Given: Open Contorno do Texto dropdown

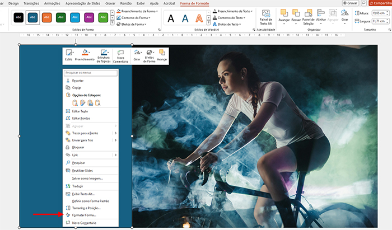Looking at the screenshot, I should [x=229, y=18].
